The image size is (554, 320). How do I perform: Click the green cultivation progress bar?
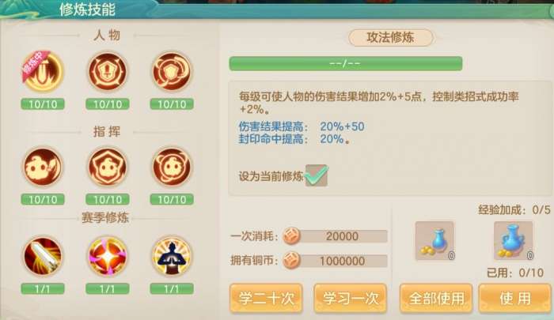pos(346,63)
